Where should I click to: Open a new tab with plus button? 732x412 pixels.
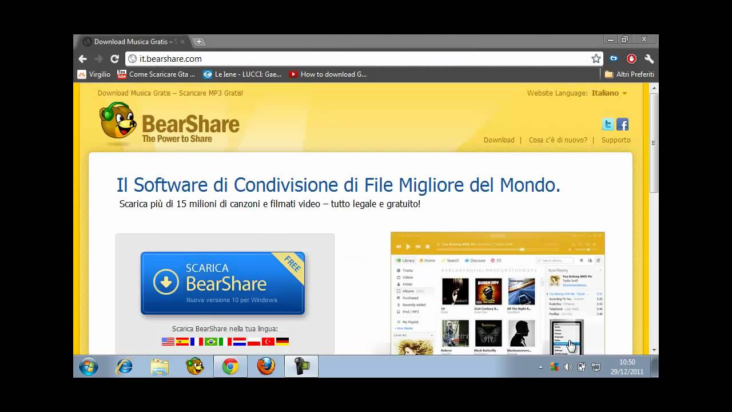point(199,42)
